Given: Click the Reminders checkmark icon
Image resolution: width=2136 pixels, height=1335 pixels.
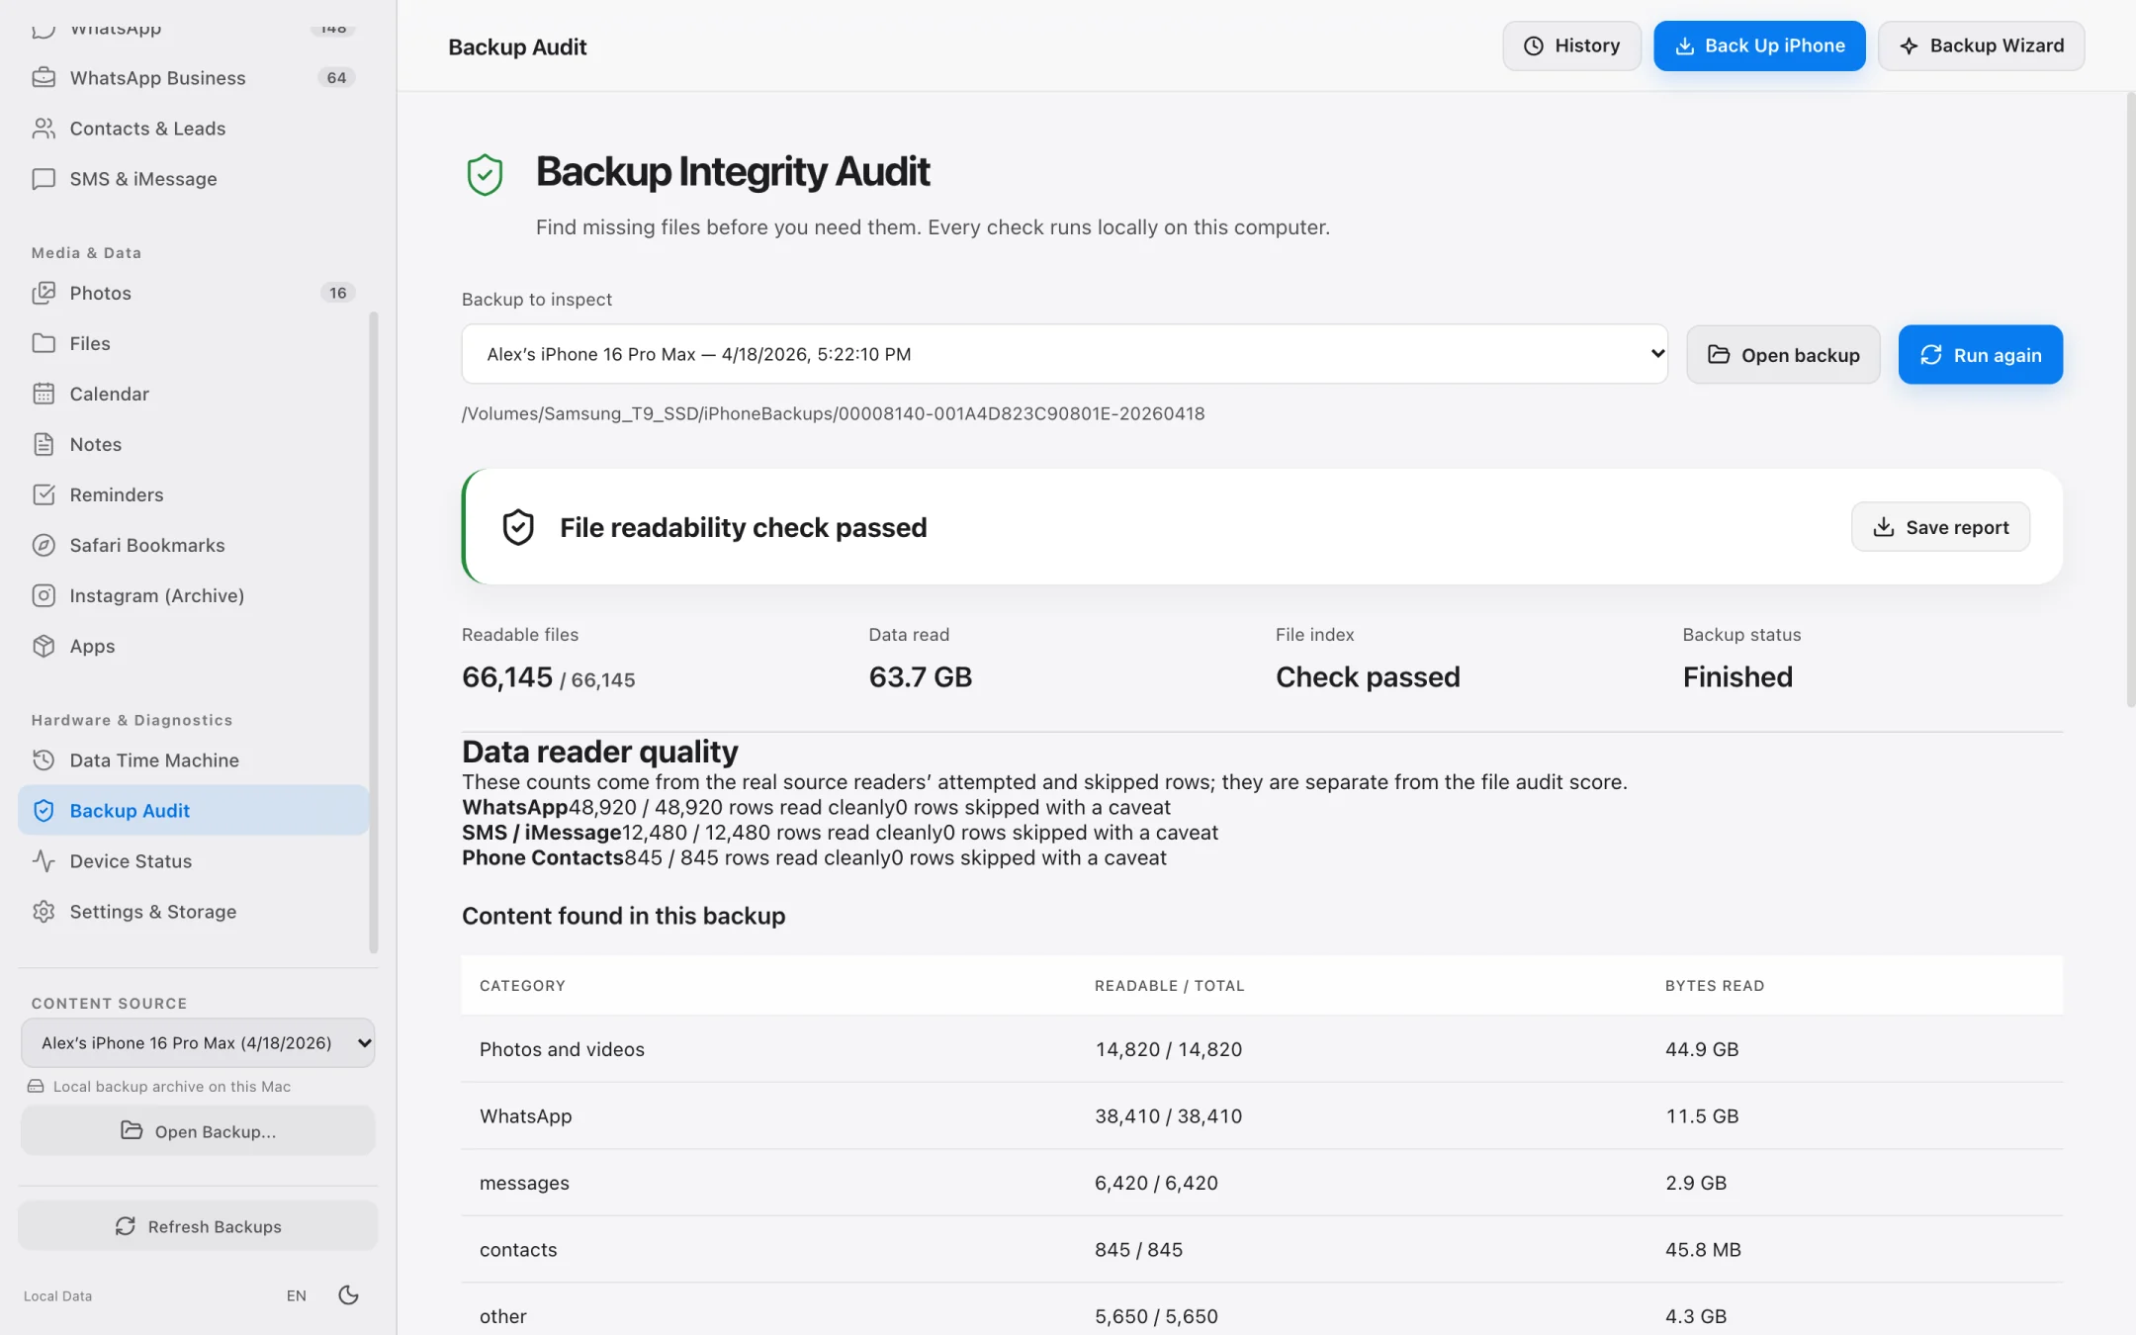Looking at the screenshot, I should 44,493.
